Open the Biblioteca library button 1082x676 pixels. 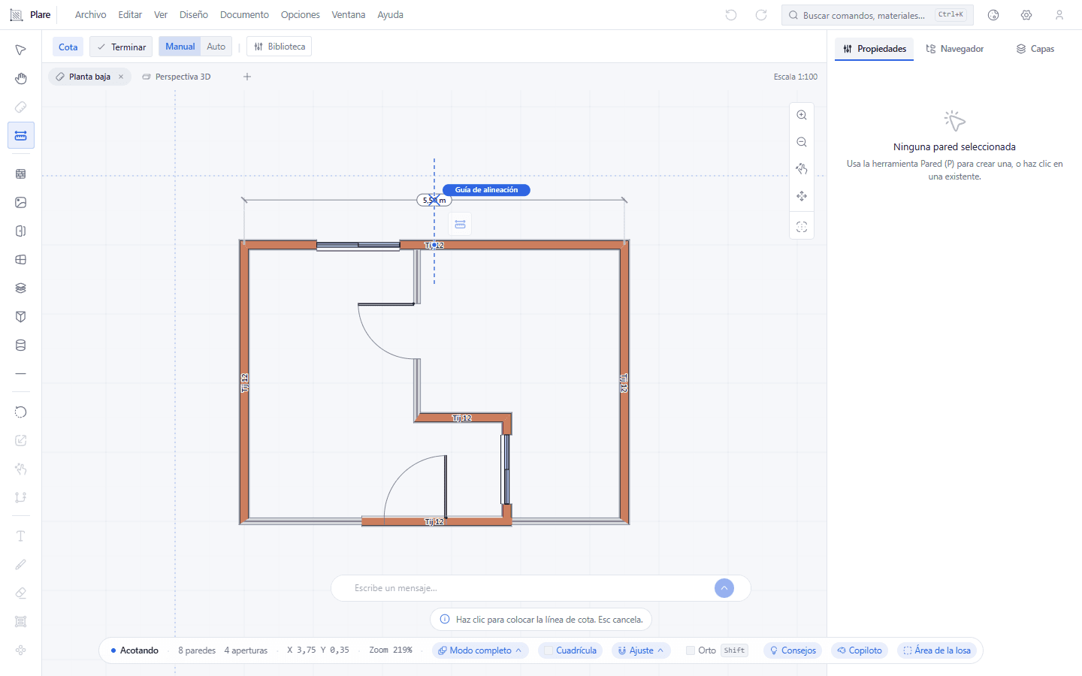pos(280,47)
